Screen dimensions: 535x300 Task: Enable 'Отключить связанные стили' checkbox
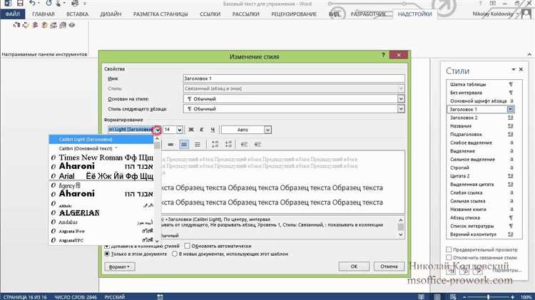coord(449,258)
